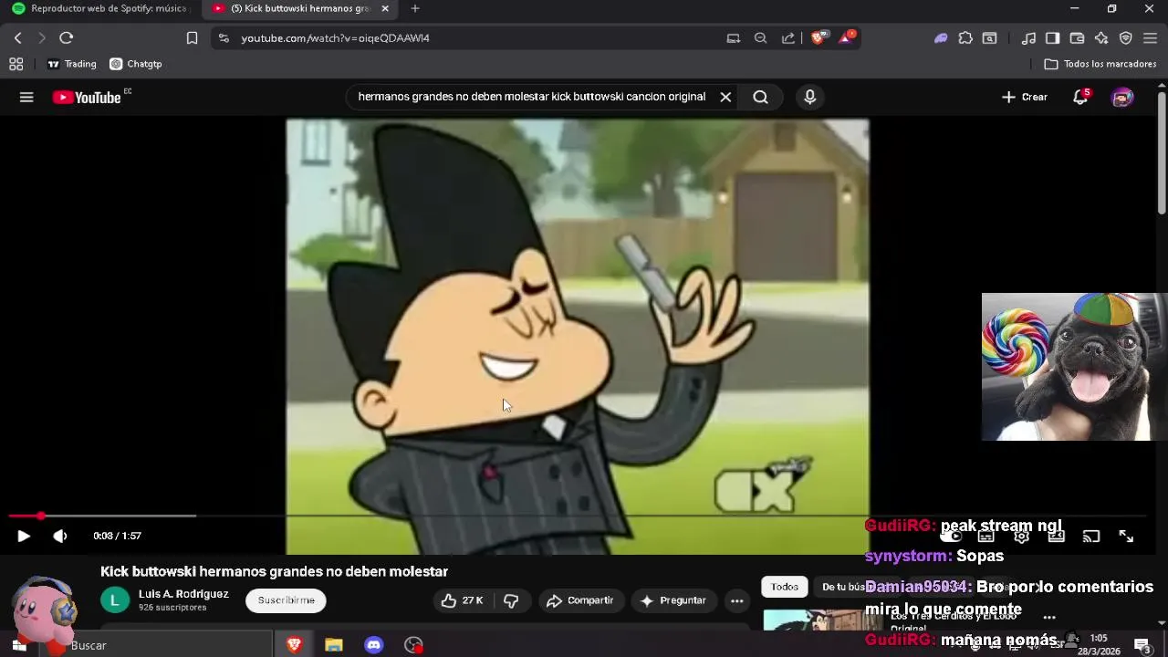The image size is (1168, 657).
Task: Open the Crear upload menu
Action: coord(1024,97)
